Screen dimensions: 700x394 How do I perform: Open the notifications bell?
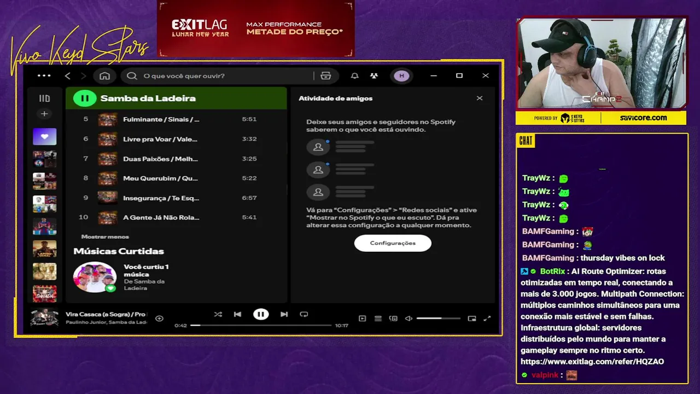click(354, 76)
